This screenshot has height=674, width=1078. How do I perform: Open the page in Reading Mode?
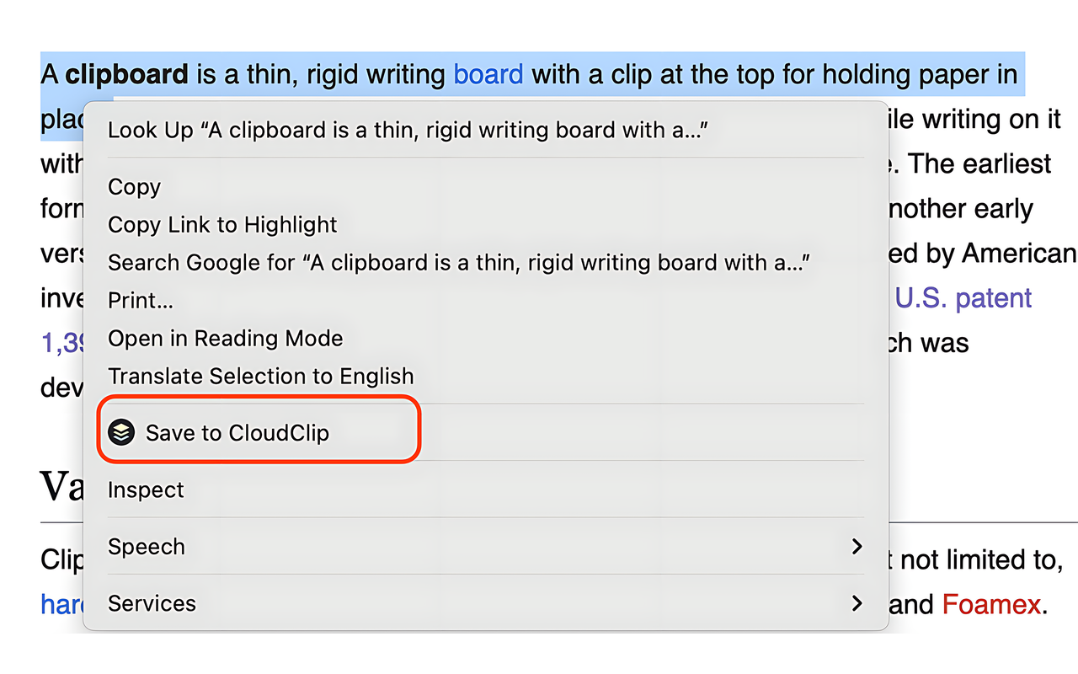point(225,338)
